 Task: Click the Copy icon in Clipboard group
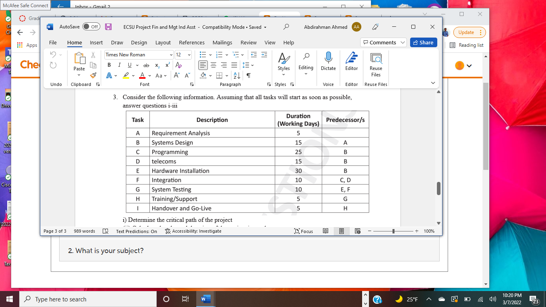tap(93, 65)
